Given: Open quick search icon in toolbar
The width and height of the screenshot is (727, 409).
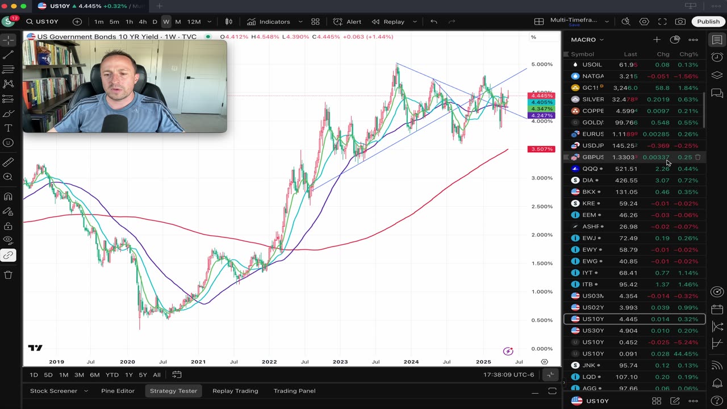Looking at the screenshot, I should [626, 22].
